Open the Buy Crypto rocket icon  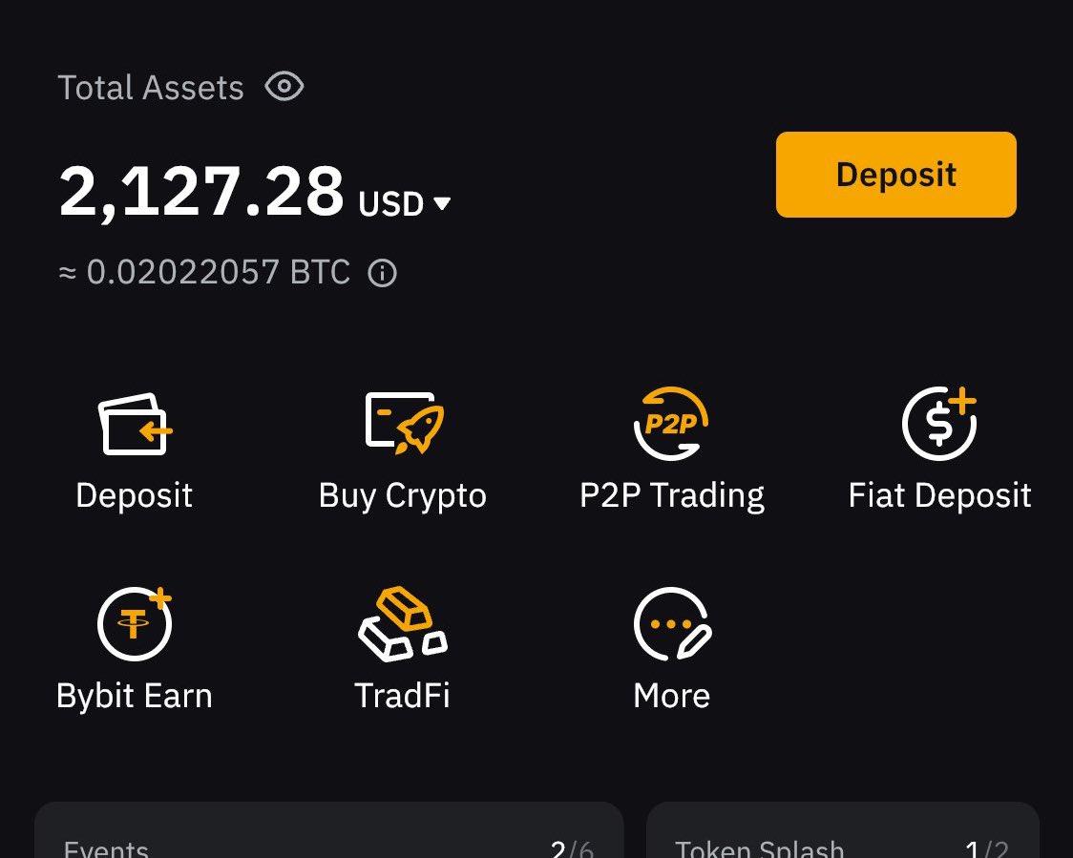click(x=404, y=424)
